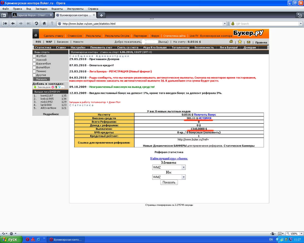Click the yellow house icon near Правила
This screenshot has height=243, width=304.
pos(231,42)
